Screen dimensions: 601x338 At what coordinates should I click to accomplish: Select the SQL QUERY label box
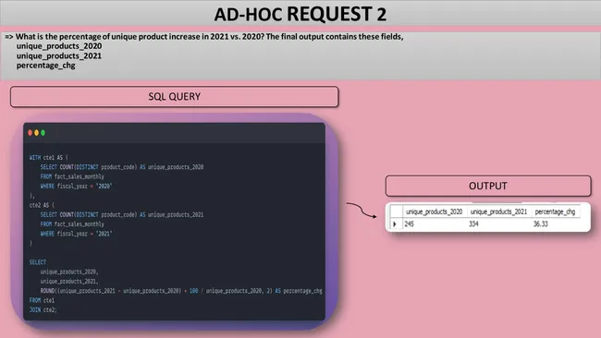point(175,96)
